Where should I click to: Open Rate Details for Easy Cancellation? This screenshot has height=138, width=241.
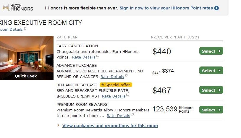point(84,57)
